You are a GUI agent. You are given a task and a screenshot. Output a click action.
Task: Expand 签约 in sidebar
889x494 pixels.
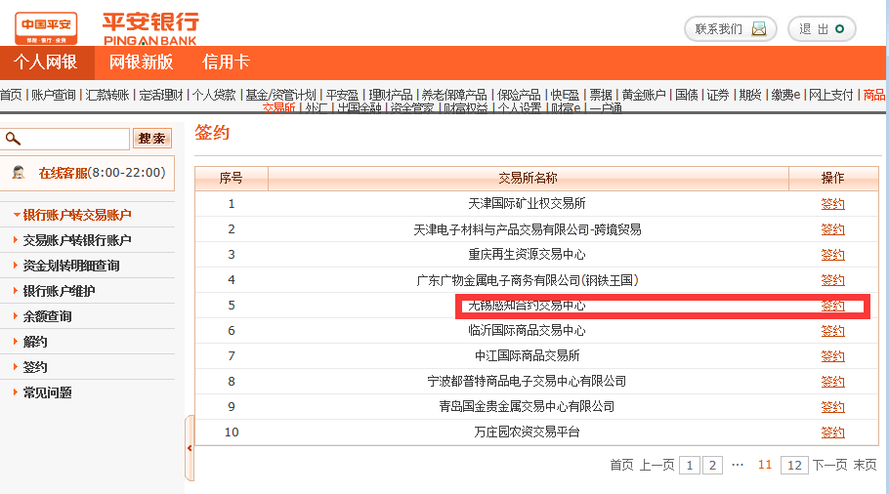pyautogui.click(x=34, y=368)
